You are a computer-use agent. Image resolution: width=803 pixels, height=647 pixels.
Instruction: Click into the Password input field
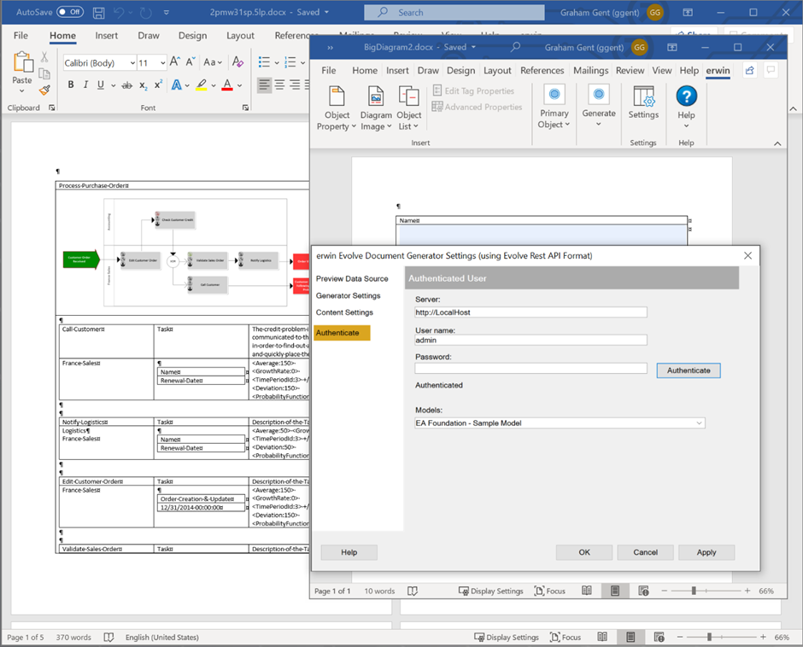click(530, 369)
